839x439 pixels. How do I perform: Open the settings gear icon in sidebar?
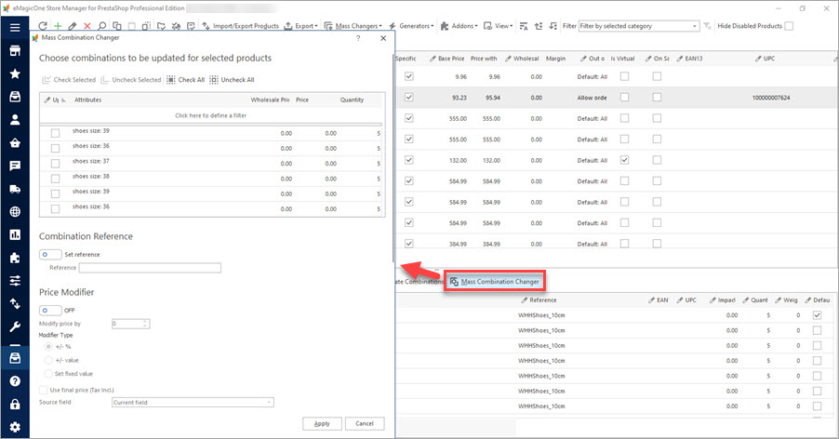click(x=15, y=427)
